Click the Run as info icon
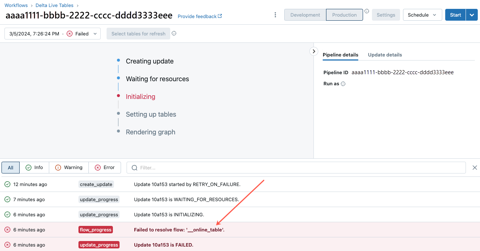The height and width of the screenshot is (251, 480). tap(343, 84)
